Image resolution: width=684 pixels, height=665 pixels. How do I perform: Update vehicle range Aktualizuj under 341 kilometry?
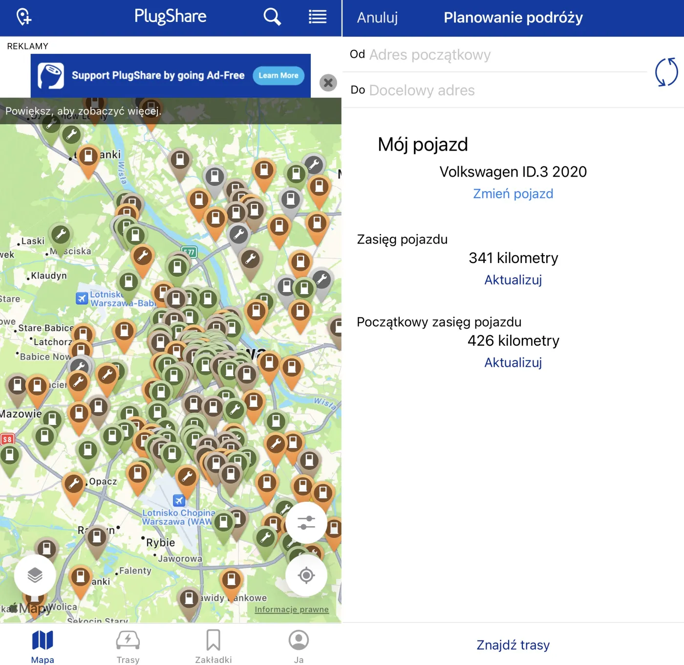pos(513,280)
